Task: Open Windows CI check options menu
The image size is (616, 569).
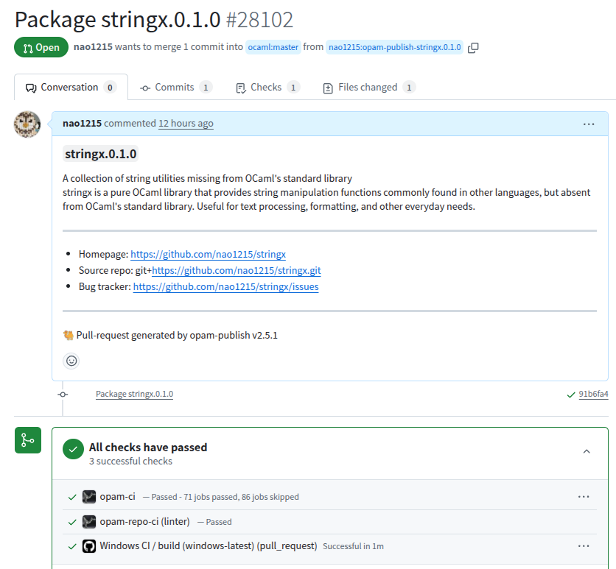Action: tap(584, 546)
